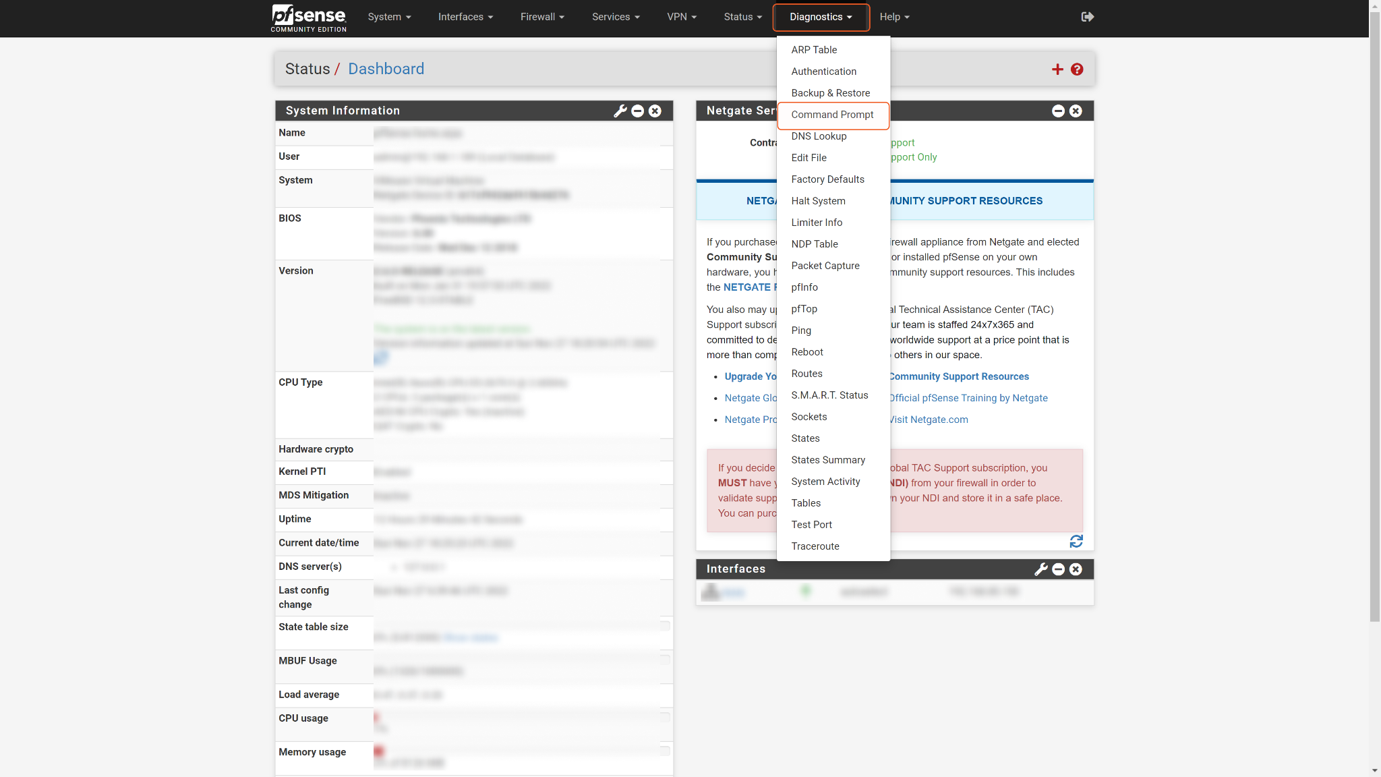
Task: Select Command Prompt from Diagnostics menu
Action: coord(832,115)
